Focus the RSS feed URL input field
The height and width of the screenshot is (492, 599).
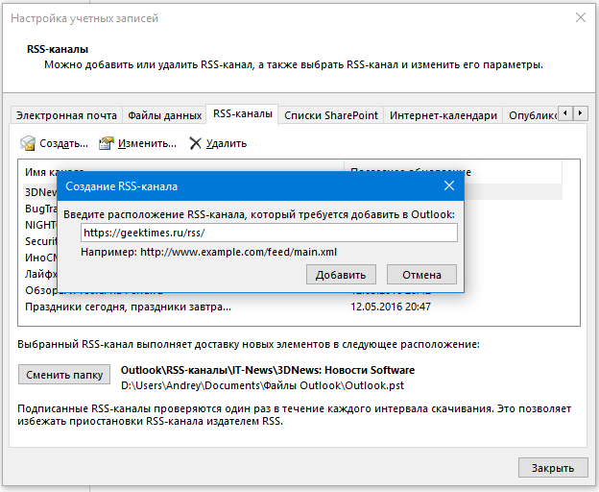tap(269, 233)
